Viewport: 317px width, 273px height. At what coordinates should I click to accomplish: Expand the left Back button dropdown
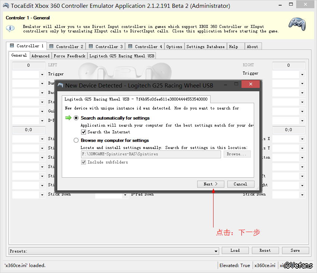(x=42, y=93)
